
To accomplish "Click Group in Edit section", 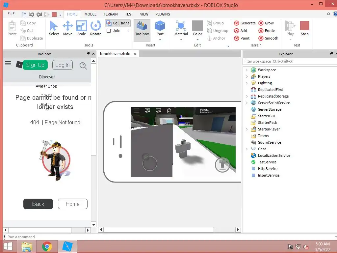I will pyautogui.click(x=215, y=23).
